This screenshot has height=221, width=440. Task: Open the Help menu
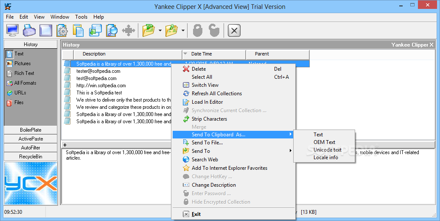(98, 17)
